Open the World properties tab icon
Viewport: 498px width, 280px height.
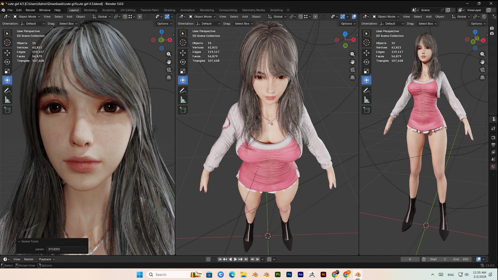pos(493,167)
